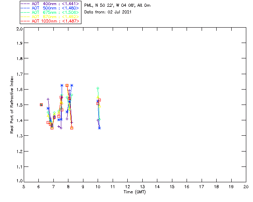Click the 8 x-axis tick label
253x202 pixels.
click(x=68, y=187)
